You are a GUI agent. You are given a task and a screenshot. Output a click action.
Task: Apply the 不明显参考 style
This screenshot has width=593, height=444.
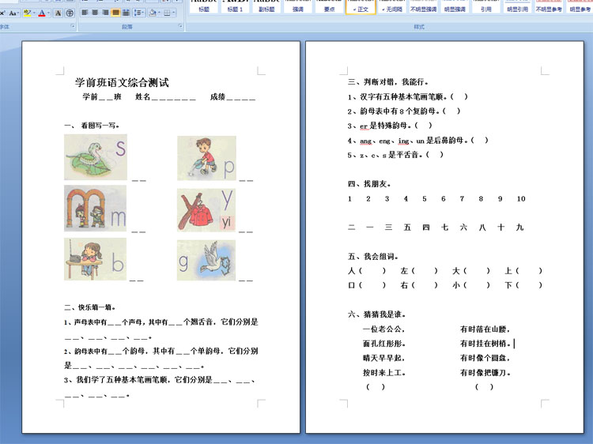point(549,7)
